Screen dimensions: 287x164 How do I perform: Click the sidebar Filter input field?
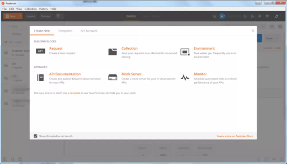coord(33,27)
